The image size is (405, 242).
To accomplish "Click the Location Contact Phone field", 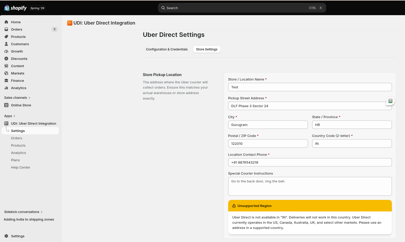I will tap(310, 162).
